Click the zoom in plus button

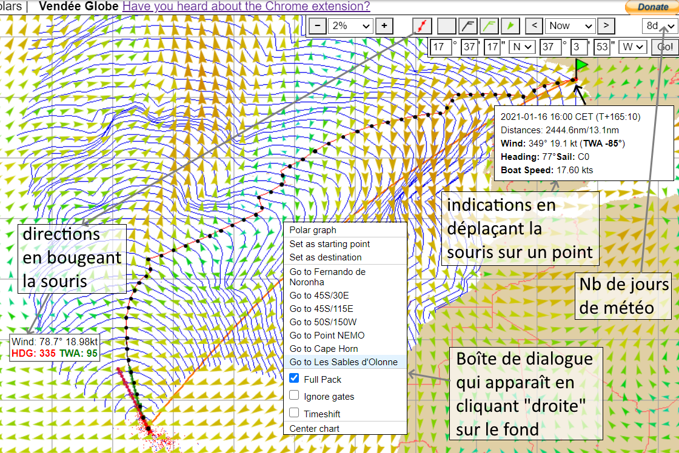(x=384, y=26)
